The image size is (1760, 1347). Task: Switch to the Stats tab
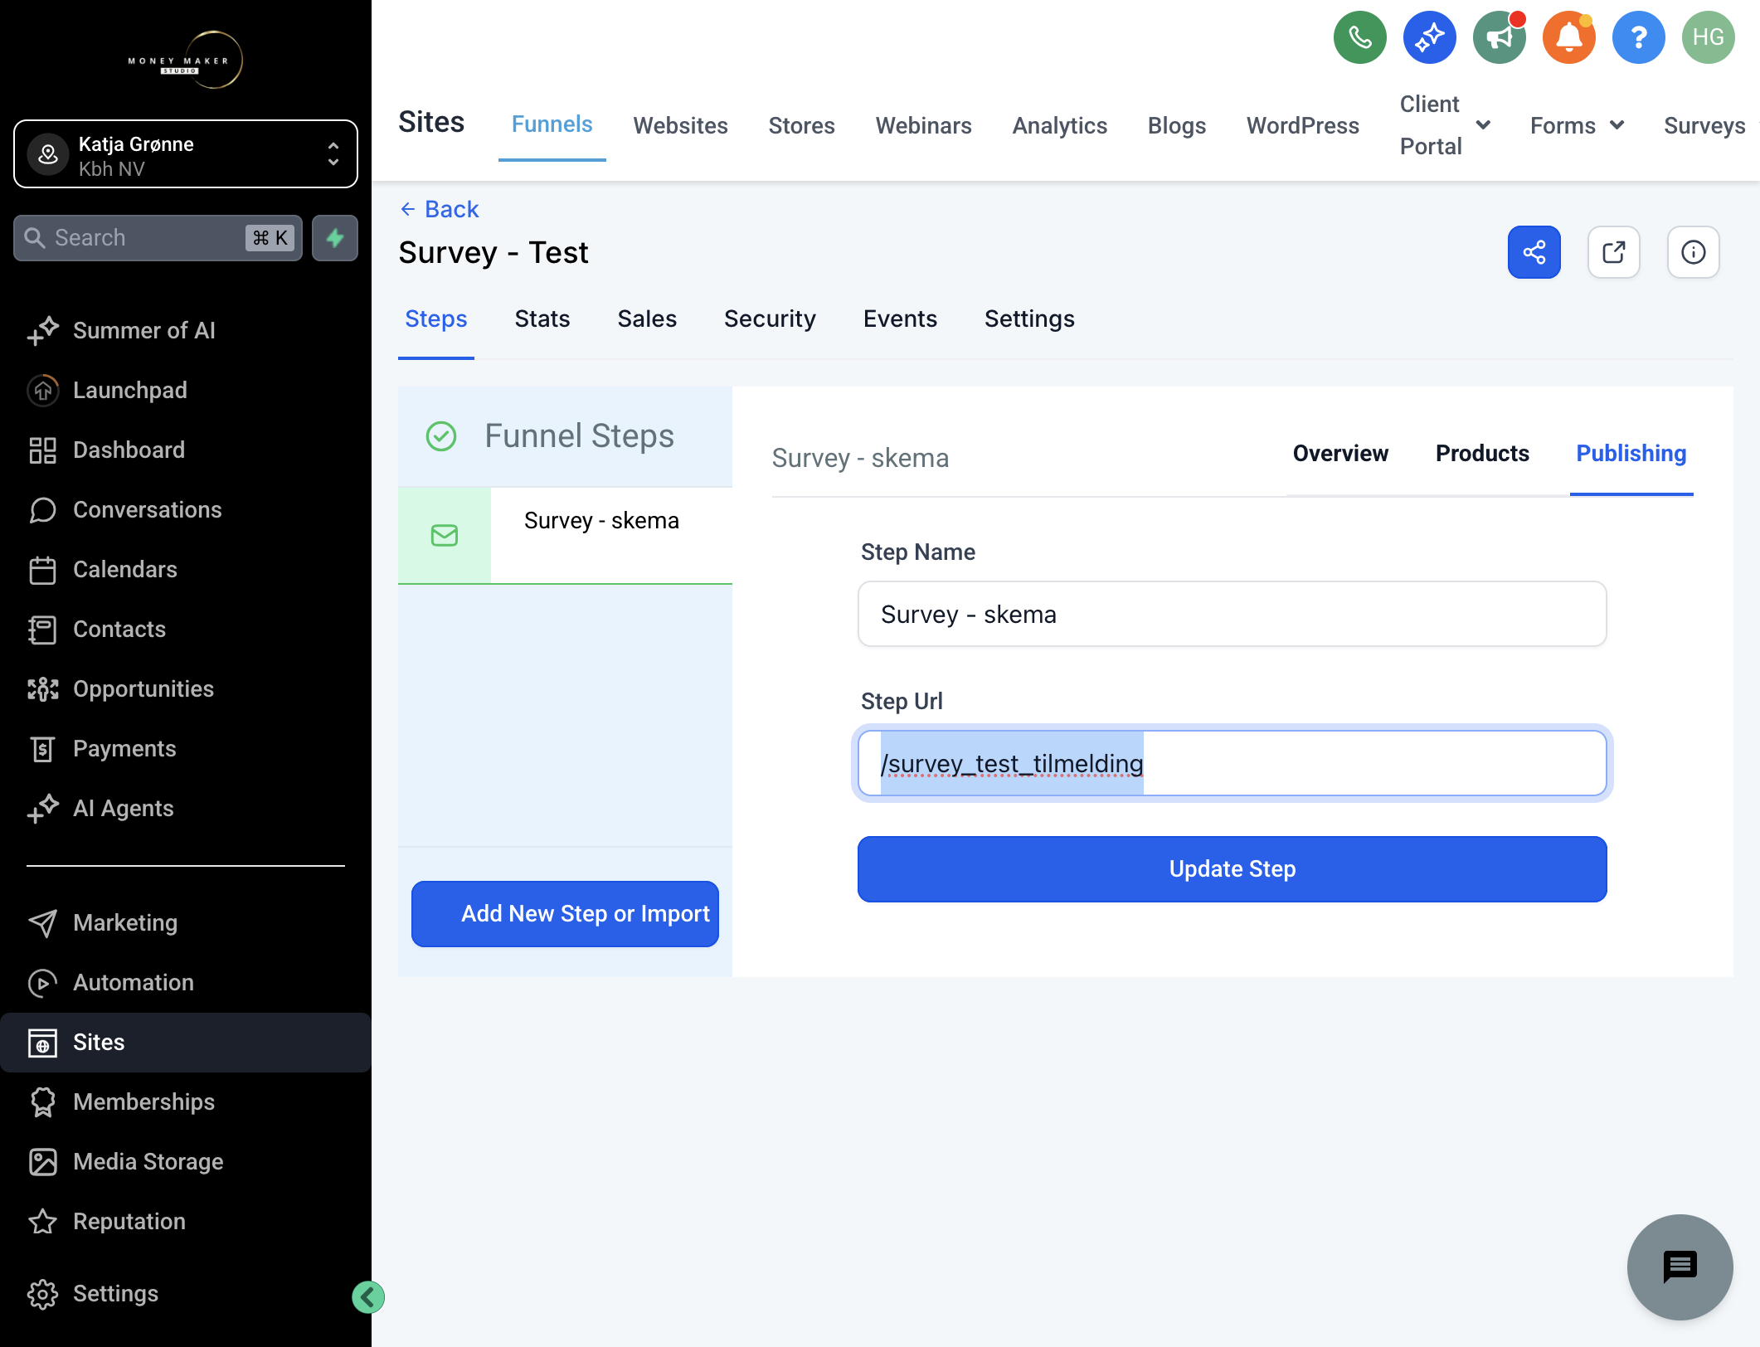(542, 319)
